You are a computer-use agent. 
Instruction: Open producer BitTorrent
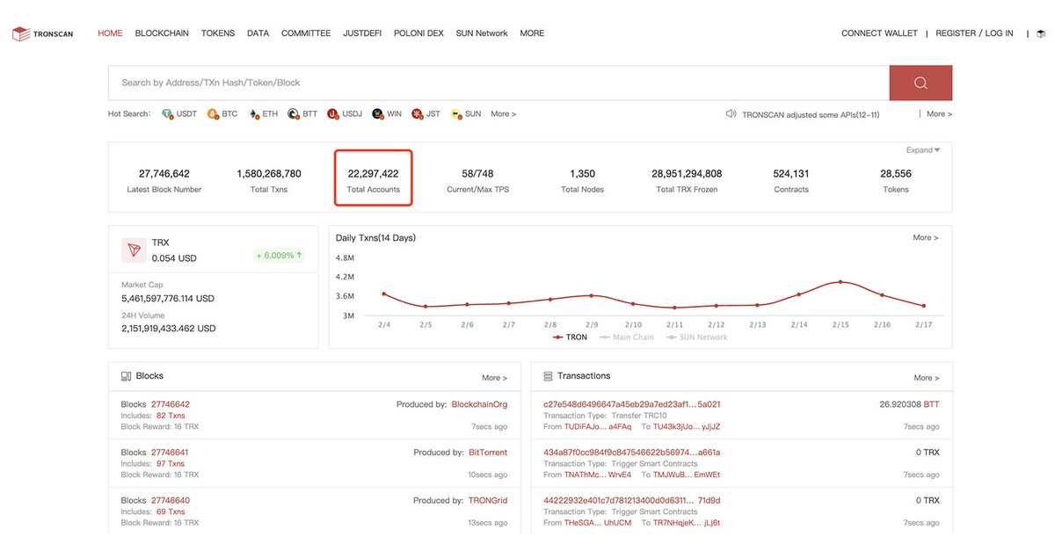pyautogui.click(x=488, y=453)
